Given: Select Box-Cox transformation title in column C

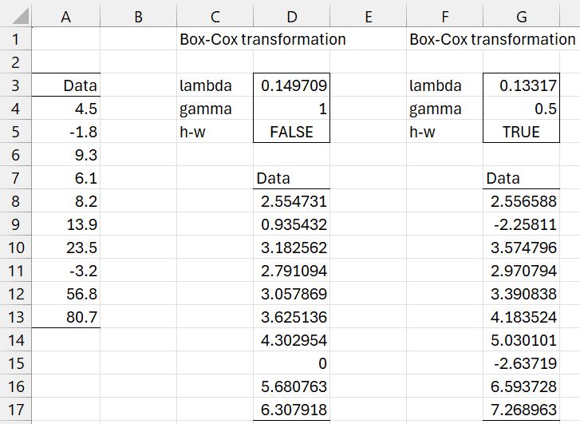Looking at the screenshot, I should [x=262, y=39].
